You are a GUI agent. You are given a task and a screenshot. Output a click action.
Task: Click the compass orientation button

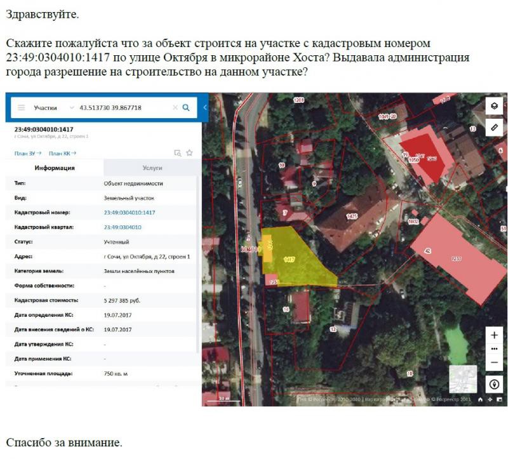[x=495, y=385]
